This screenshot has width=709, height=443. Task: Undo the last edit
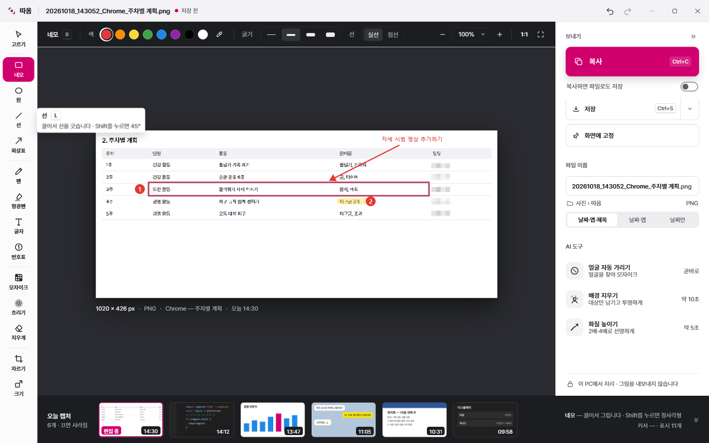[x=610, y=11]
